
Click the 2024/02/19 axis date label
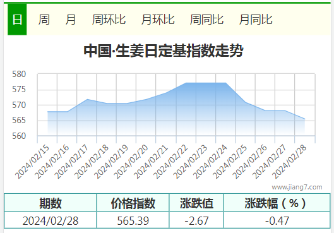(111, 162)
